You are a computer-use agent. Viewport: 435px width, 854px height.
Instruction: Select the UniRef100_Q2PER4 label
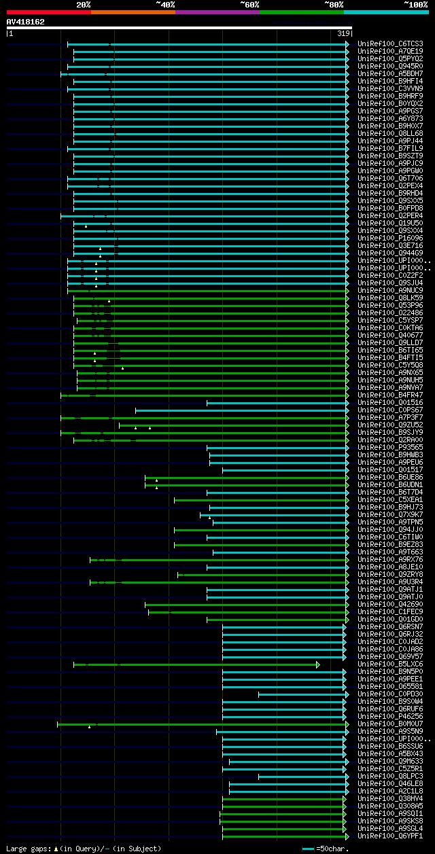pyautogui.click(x=390, y=216)
